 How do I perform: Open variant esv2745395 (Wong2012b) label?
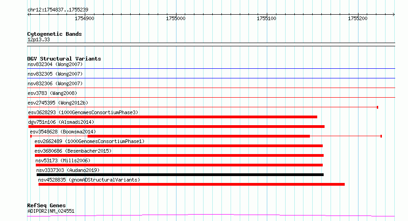pos(58,103)
